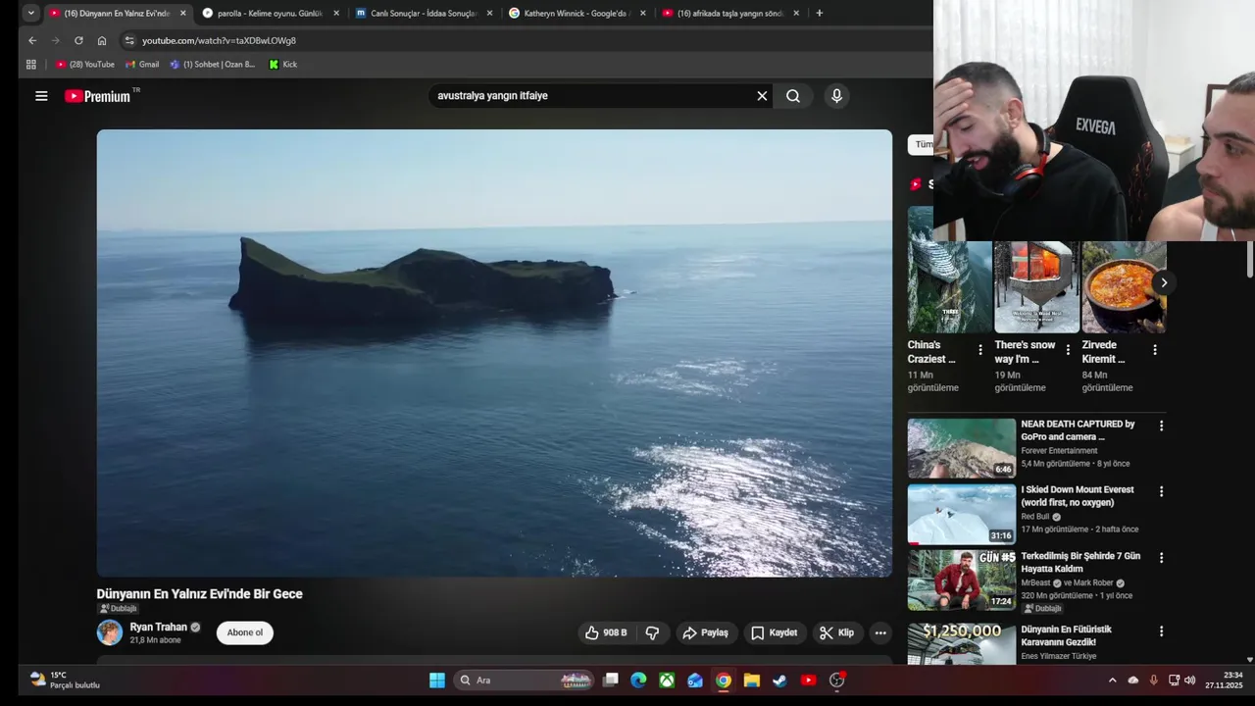Open taskbar volume speaker icon
This screenshot has height=706, width=1255.
click(x=1189, y=681)
